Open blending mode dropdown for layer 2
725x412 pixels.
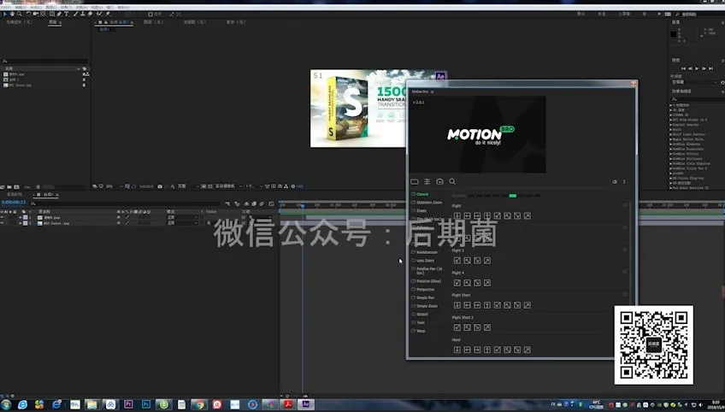[183, 223]
